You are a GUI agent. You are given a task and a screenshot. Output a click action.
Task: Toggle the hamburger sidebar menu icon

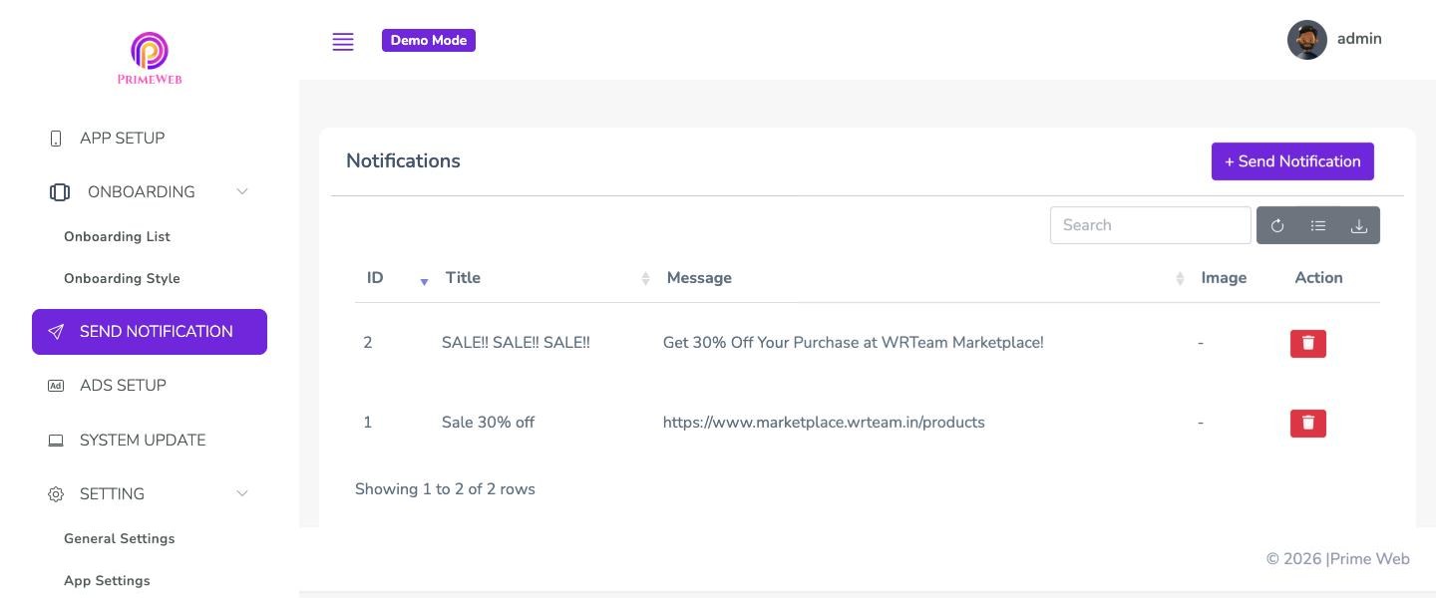point(343,41)
